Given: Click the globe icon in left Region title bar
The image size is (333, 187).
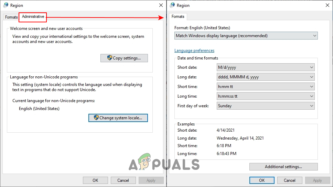Looking at the screenshot, I should [x=6, y=5].
